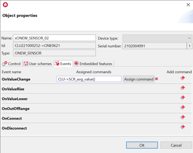193x153 pixels.
Task: Click the Cancel button
Action: pos(176,145)
